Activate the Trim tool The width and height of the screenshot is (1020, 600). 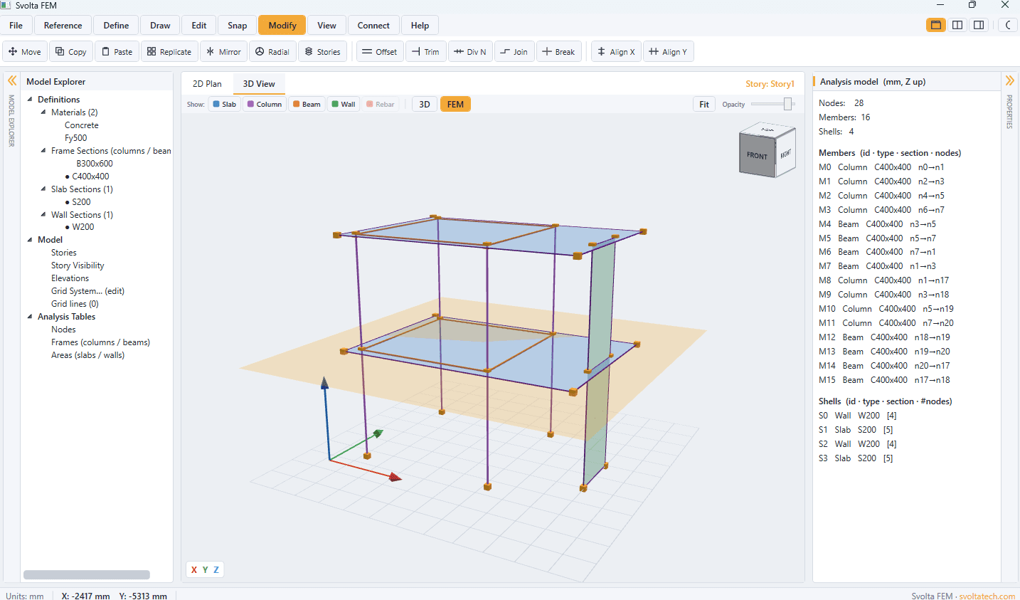tap(425, 52)
